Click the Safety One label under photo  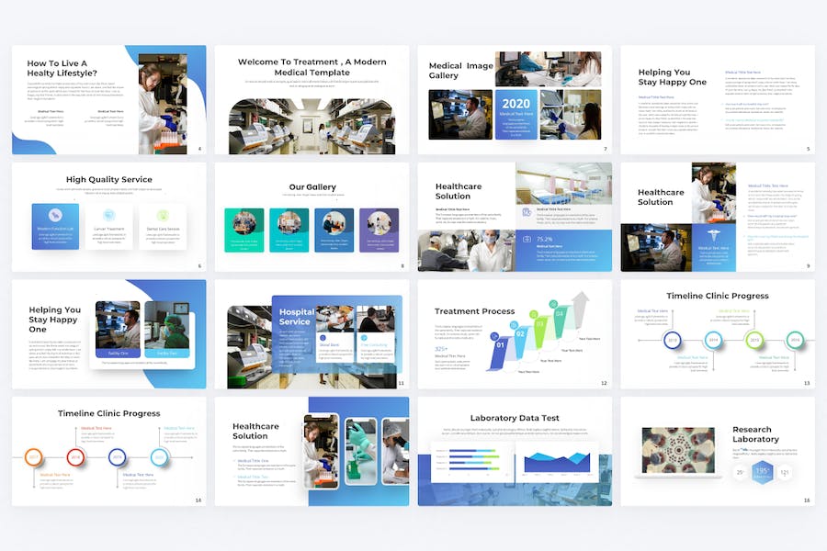pos(118,353)
